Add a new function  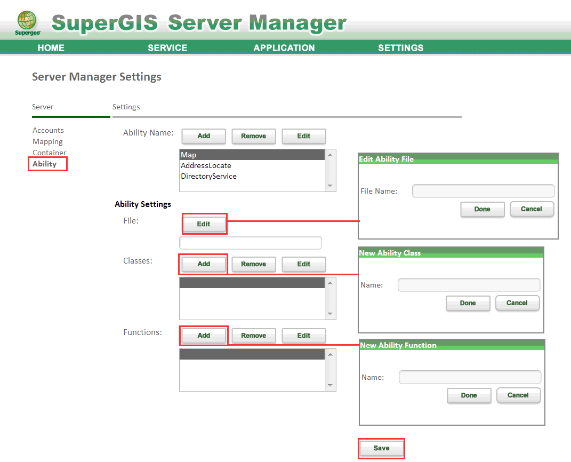[204, 336]
